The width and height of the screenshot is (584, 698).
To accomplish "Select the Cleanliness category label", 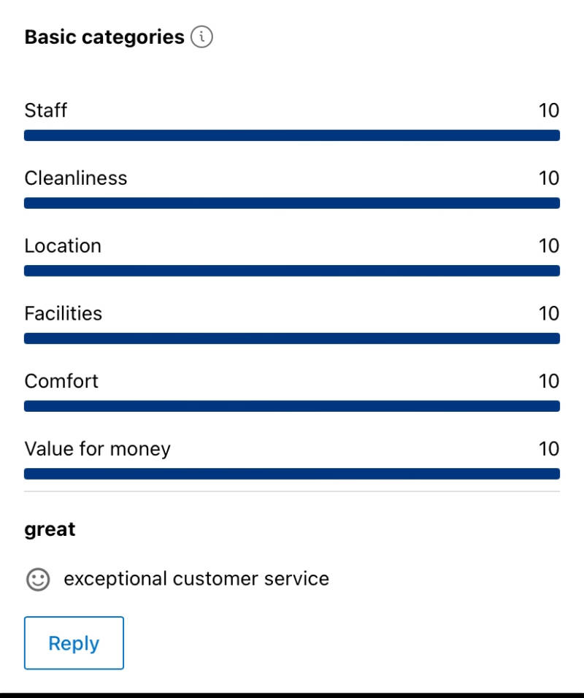I will [76, 178].
